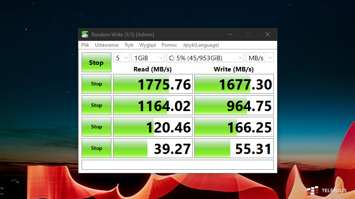Open the Pomoc menu
The width and height of the screenshot is (355, 199).
point(169,45)
